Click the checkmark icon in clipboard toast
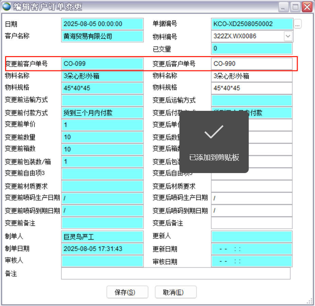The image size is (315, 306). click(214, 132)
